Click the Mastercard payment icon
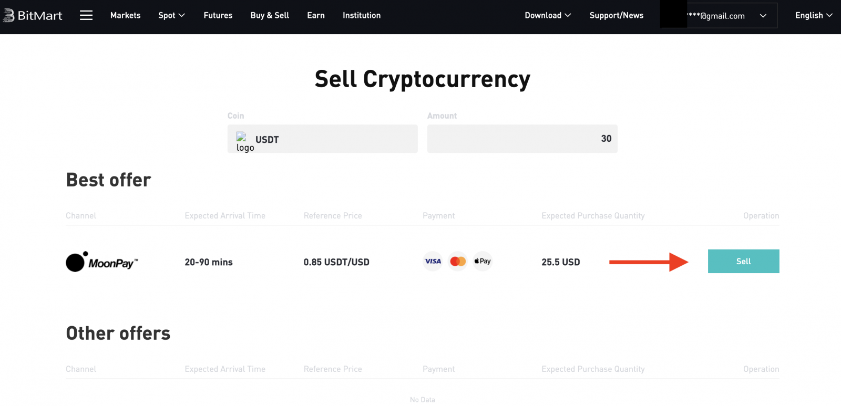This screenshot has width=841, height=406. [457, 261]
